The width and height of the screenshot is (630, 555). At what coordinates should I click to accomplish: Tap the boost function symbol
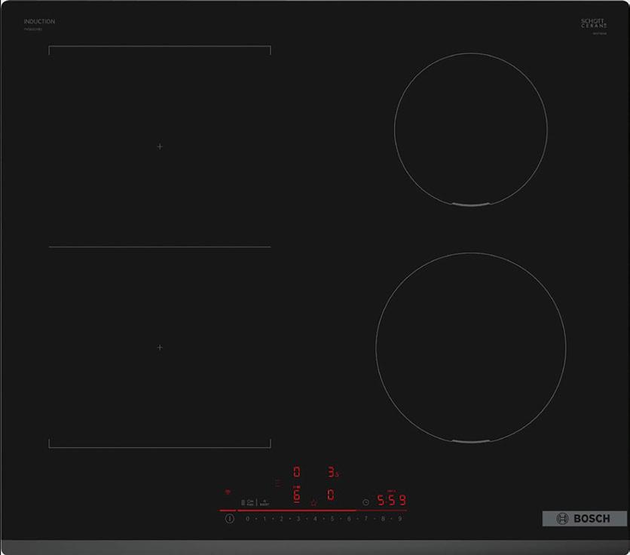click(264, 503)
